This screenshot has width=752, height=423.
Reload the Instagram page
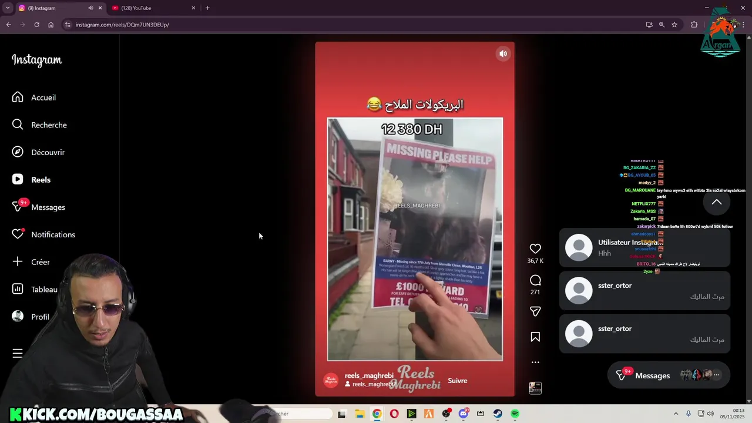36,25
